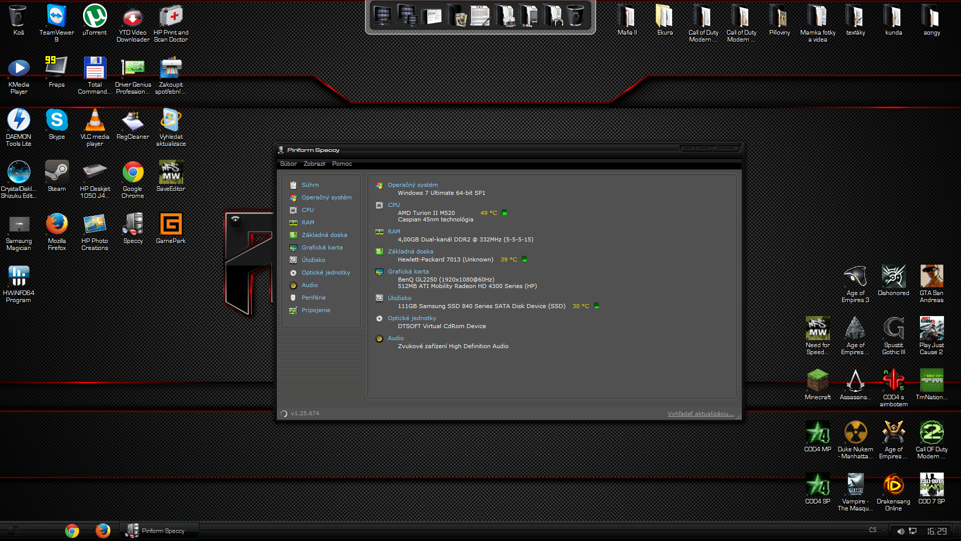Click the Windows 7 Ultimate 64-bit SP1 text
The width and height of the screenshot is (961, 541).
(441, 193)
